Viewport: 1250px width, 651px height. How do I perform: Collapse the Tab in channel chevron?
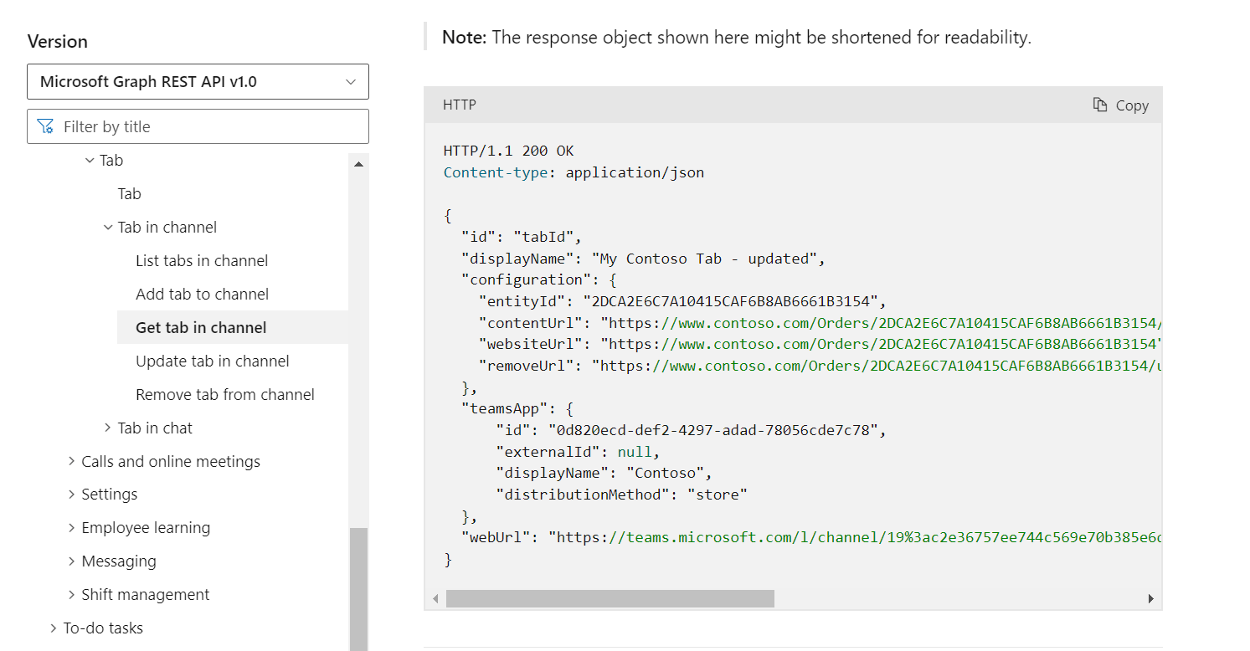pyautogui.click(x=108, y=227)
